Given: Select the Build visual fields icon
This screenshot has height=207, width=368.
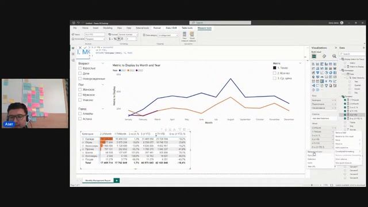Looking at the screenshot, I should pos(314,56).
